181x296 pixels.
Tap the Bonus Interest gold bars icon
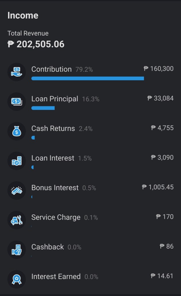tap(16, 190)
